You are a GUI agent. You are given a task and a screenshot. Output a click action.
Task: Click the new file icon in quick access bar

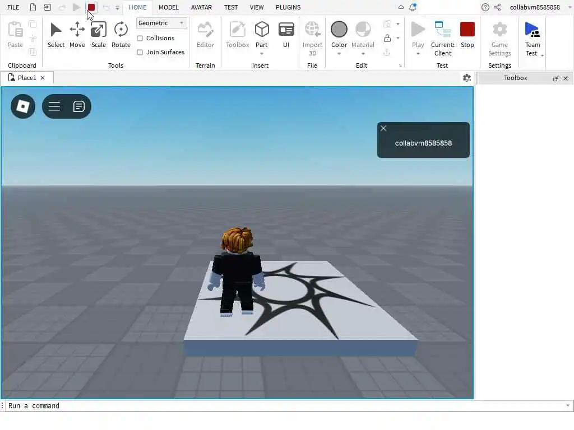point(33,7)
